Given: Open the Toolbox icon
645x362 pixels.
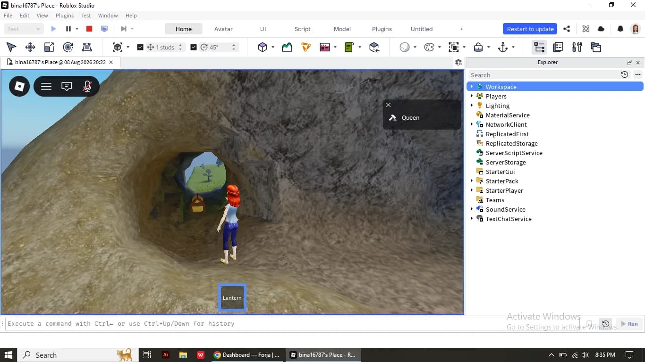Looking at the screenshot, I should pyautogui.click(x=577, y=47).
